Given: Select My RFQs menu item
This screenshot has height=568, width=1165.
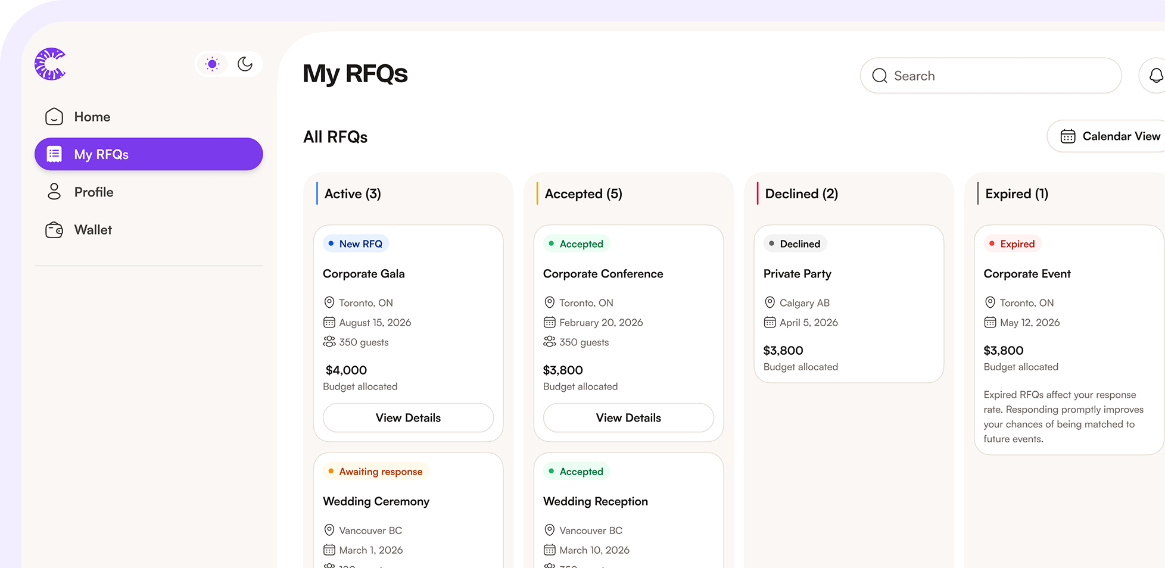Looking at the screenshot, I should click(x=149, y=154).
